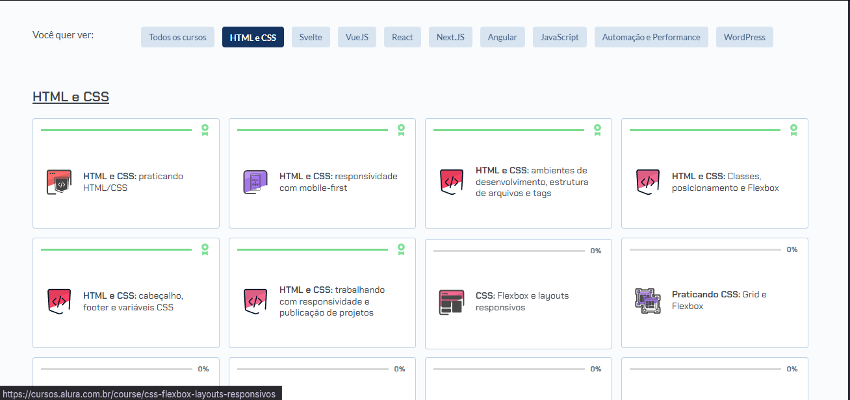Filter courses by Svelte
Viewport: 850px width, 400px height.
click(311, 37)
